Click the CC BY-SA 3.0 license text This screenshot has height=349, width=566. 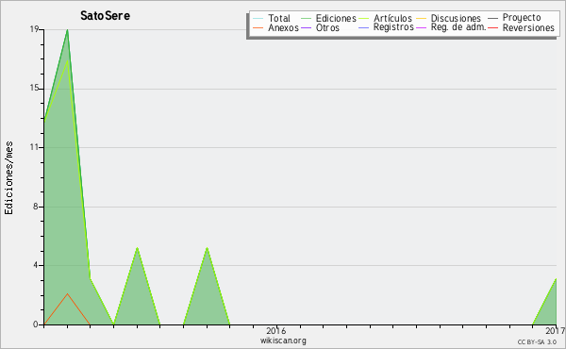537,341
